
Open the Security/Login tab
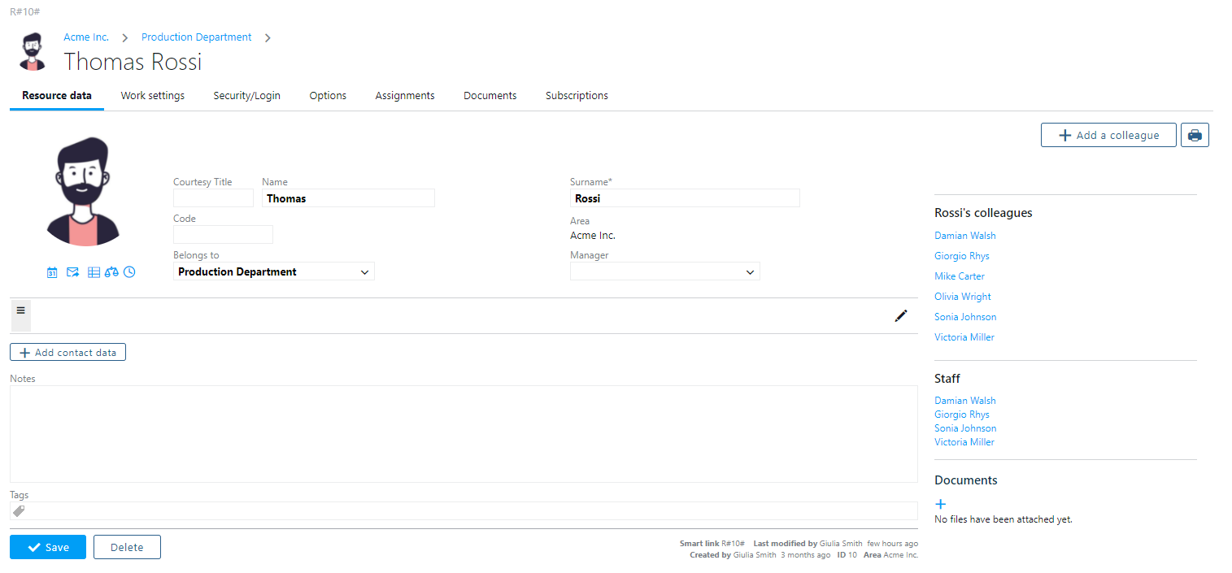pyautogui.click(x=246, y=96)
